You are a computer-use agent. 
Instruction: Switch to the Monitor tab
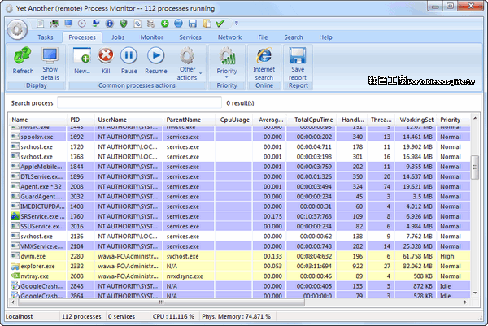(151, 37)
